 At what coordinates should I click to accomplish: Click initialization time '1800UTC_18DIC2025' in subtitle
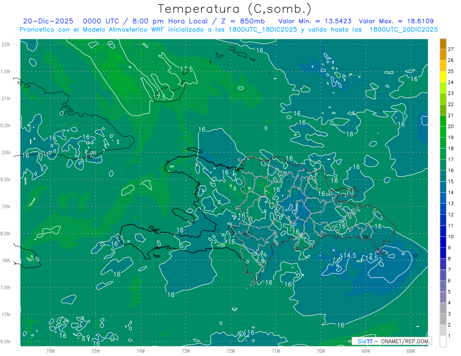262,30
